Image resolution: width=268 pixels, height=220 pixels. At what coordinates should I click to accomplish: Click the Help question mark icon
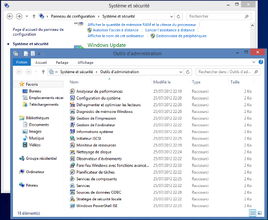tap(261, 62)
